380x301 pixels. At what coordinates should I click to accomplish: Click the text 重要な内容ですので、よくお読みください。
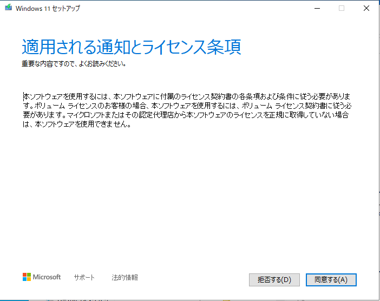[x=74, y=64]
